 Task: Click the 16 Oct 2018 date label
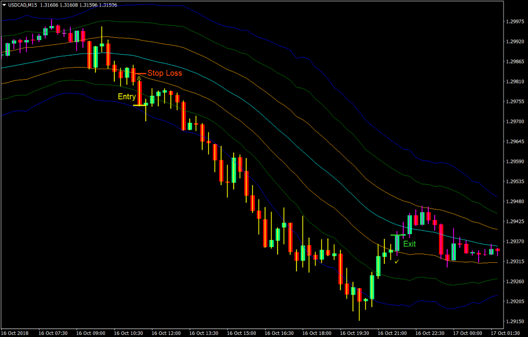pos(16,333)
